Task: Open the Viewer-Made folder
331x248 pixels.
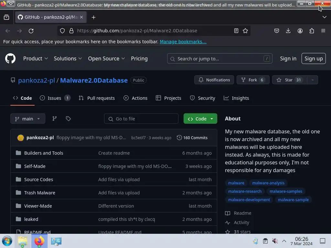Action: coord(38,206)
